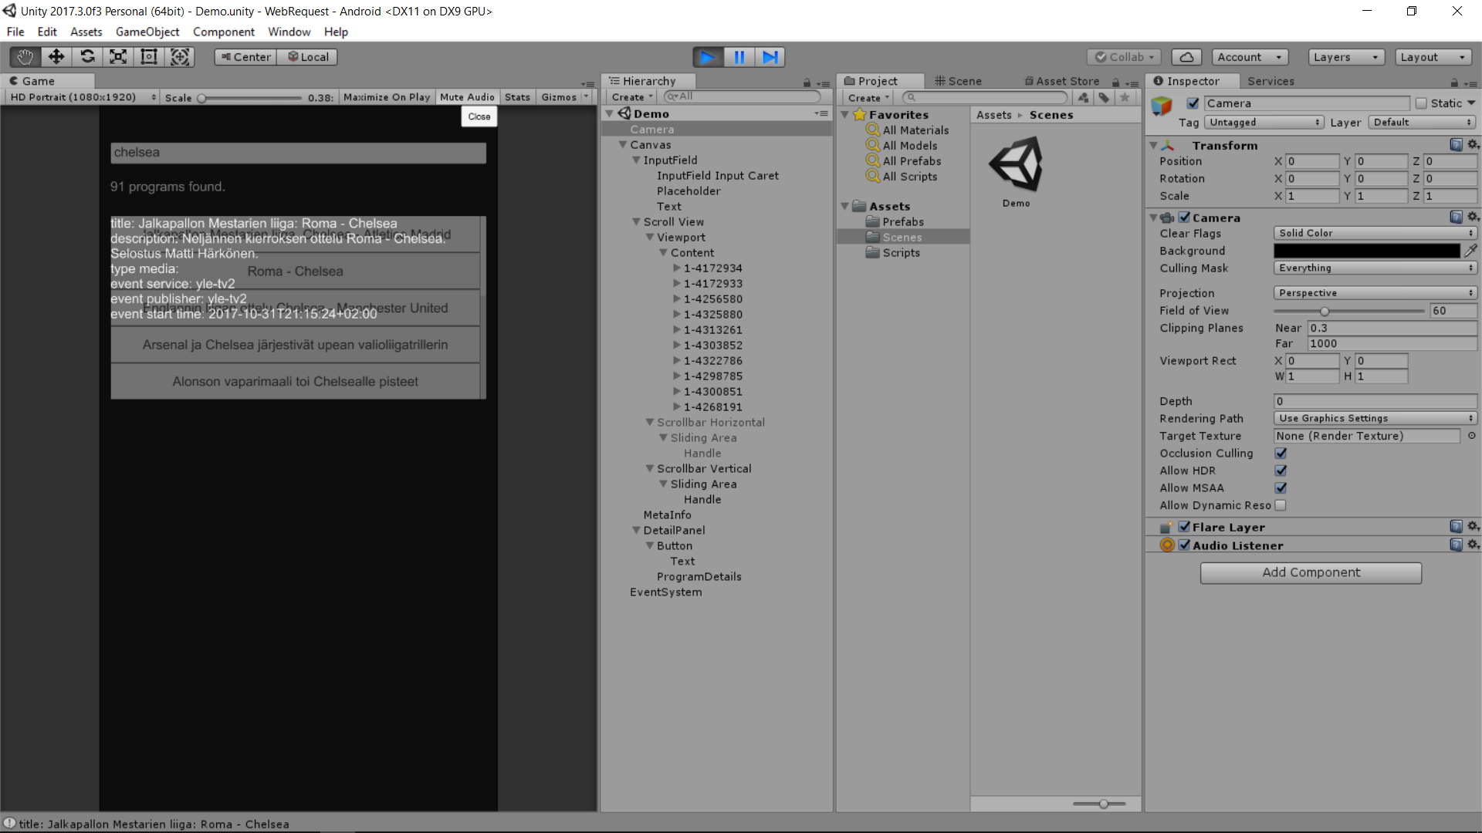This screenshot has width=1482, height=833.
Task: Select the Rotate tool icon
Action: tap(87, 57)
